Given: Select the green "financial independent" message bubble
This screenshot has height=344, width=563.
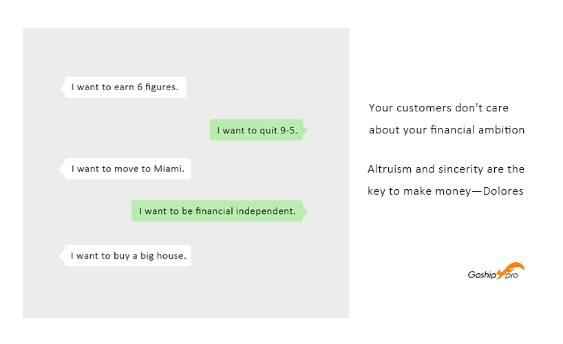Looking at the screenshot, I should [216, 211].
